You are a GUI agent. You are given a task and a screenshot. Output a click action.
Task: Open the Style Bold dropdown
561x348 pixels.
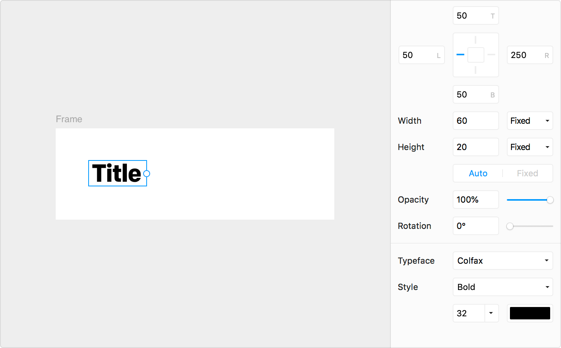[503, 287]
